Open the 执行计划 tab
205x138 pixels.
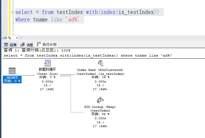click(47, 44)
